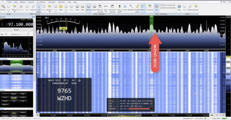
Task: Open Data Record Options
Action: (x=33, y=8)
